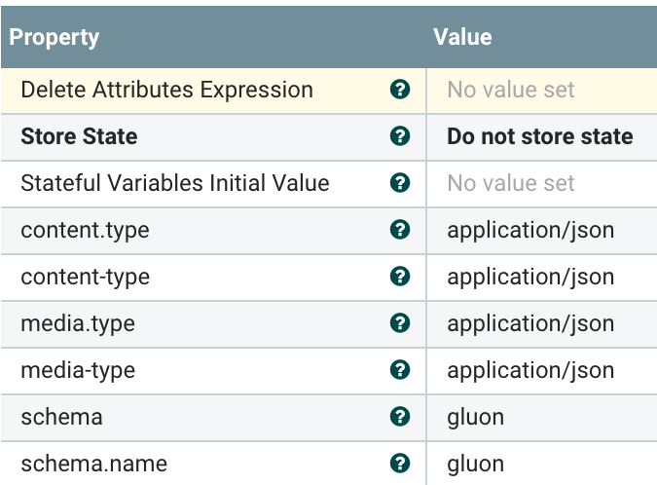This screenshot has width=657, height=485.
Task: Click the Property column header
Action: point(55,37)
